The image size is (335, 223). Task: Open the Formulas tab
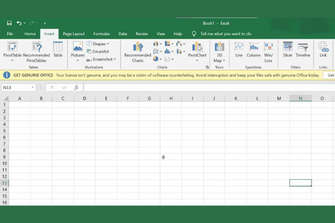(101, 34)
